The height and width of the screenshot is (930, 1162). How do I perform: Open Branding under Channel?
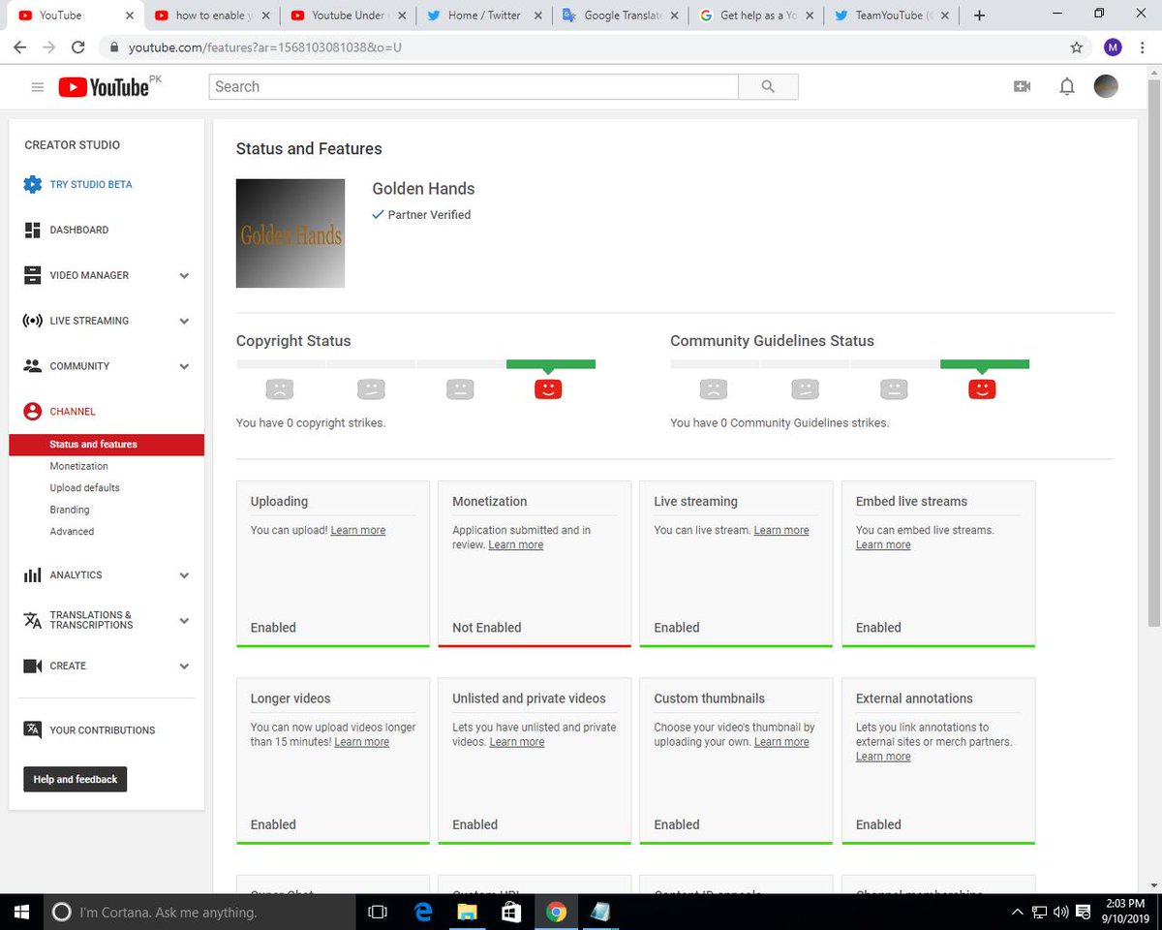[x=70, y=510]
